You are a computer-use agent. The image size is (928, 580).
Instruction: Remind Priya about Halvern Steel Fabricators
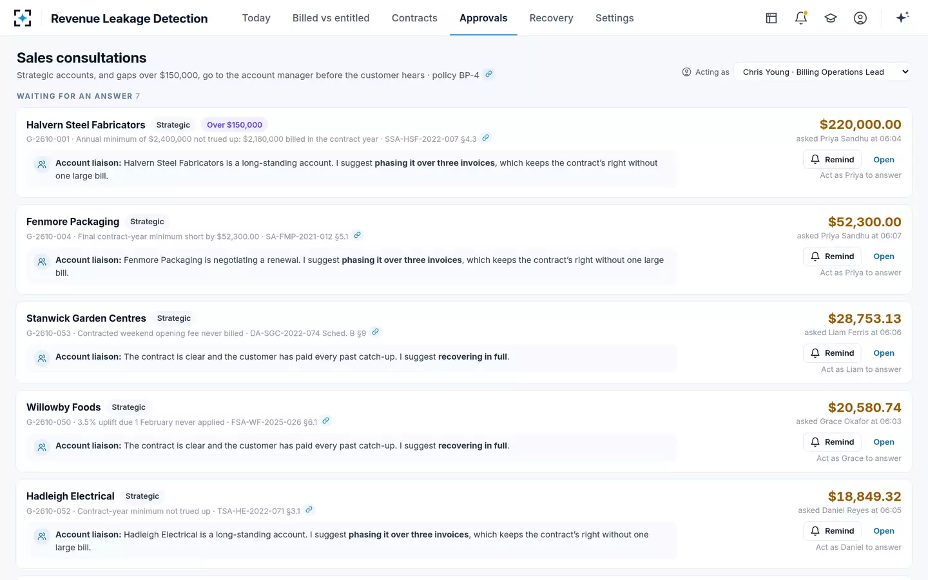(832, 159)
